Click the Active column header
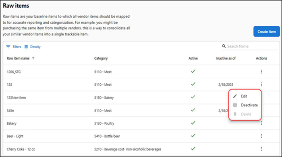 pos(193,58)
